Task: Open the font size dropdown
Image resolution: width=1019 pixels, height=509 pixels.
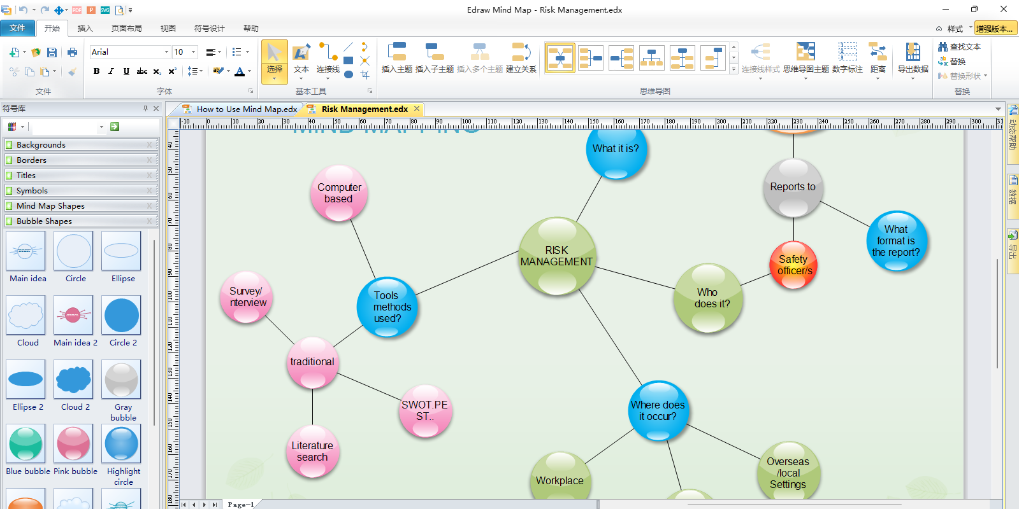Action: click(193, 52)
